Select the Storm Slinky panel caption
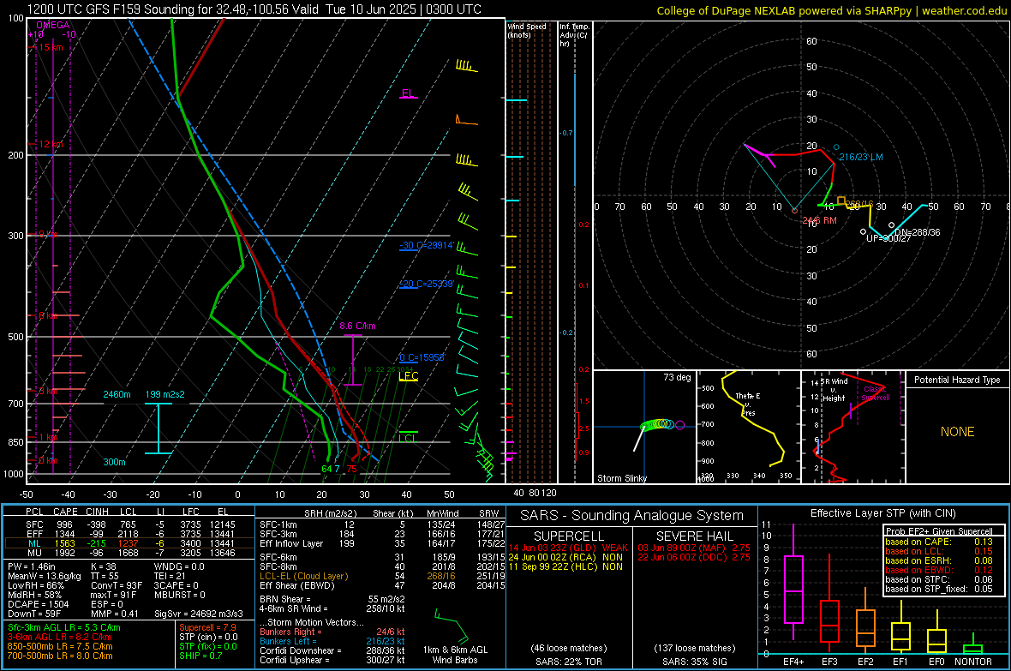 coord(621,478)
